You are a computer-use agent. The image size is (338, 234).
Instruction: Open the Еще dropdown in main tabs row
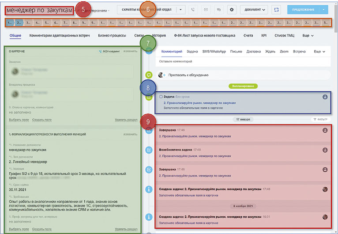pos(308,35)
